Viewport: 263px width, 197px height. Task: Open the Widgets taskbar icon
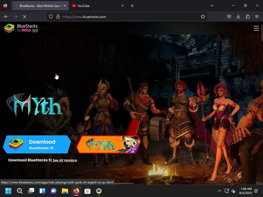(42, 191)
